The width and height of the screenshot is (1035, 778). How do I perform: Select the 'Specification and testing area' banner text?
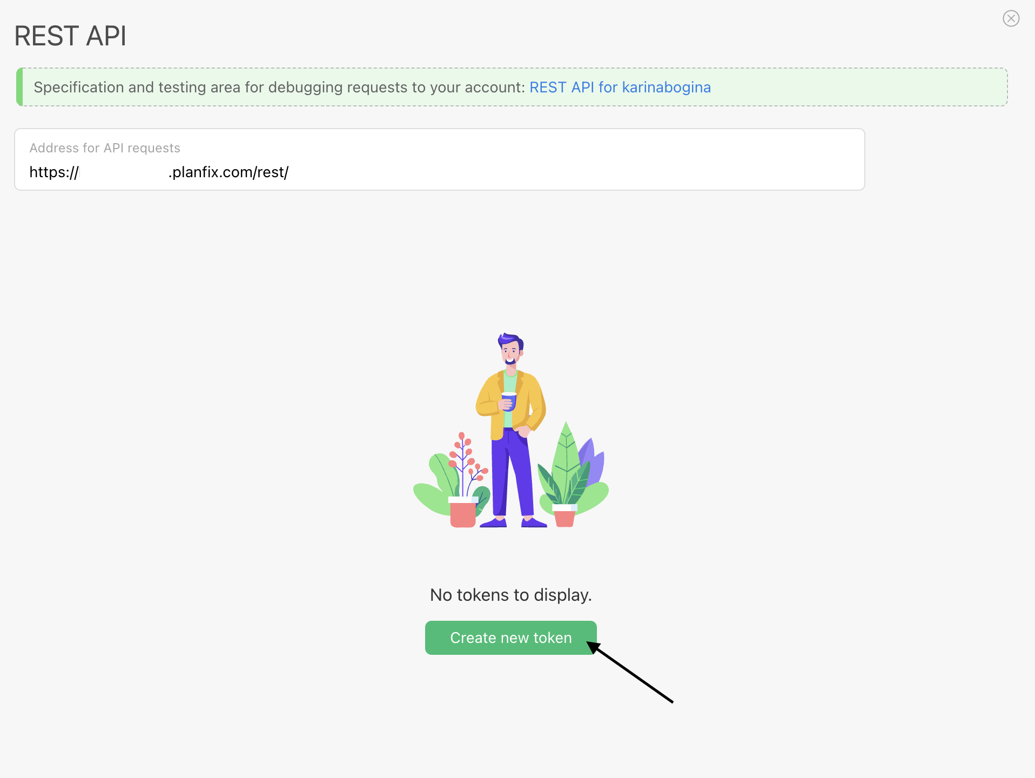point(279,87)
